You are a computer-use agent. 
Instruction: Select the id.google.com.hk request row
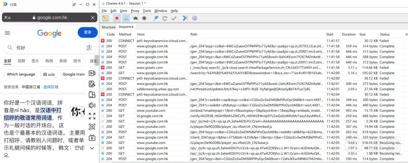[254, 116]
